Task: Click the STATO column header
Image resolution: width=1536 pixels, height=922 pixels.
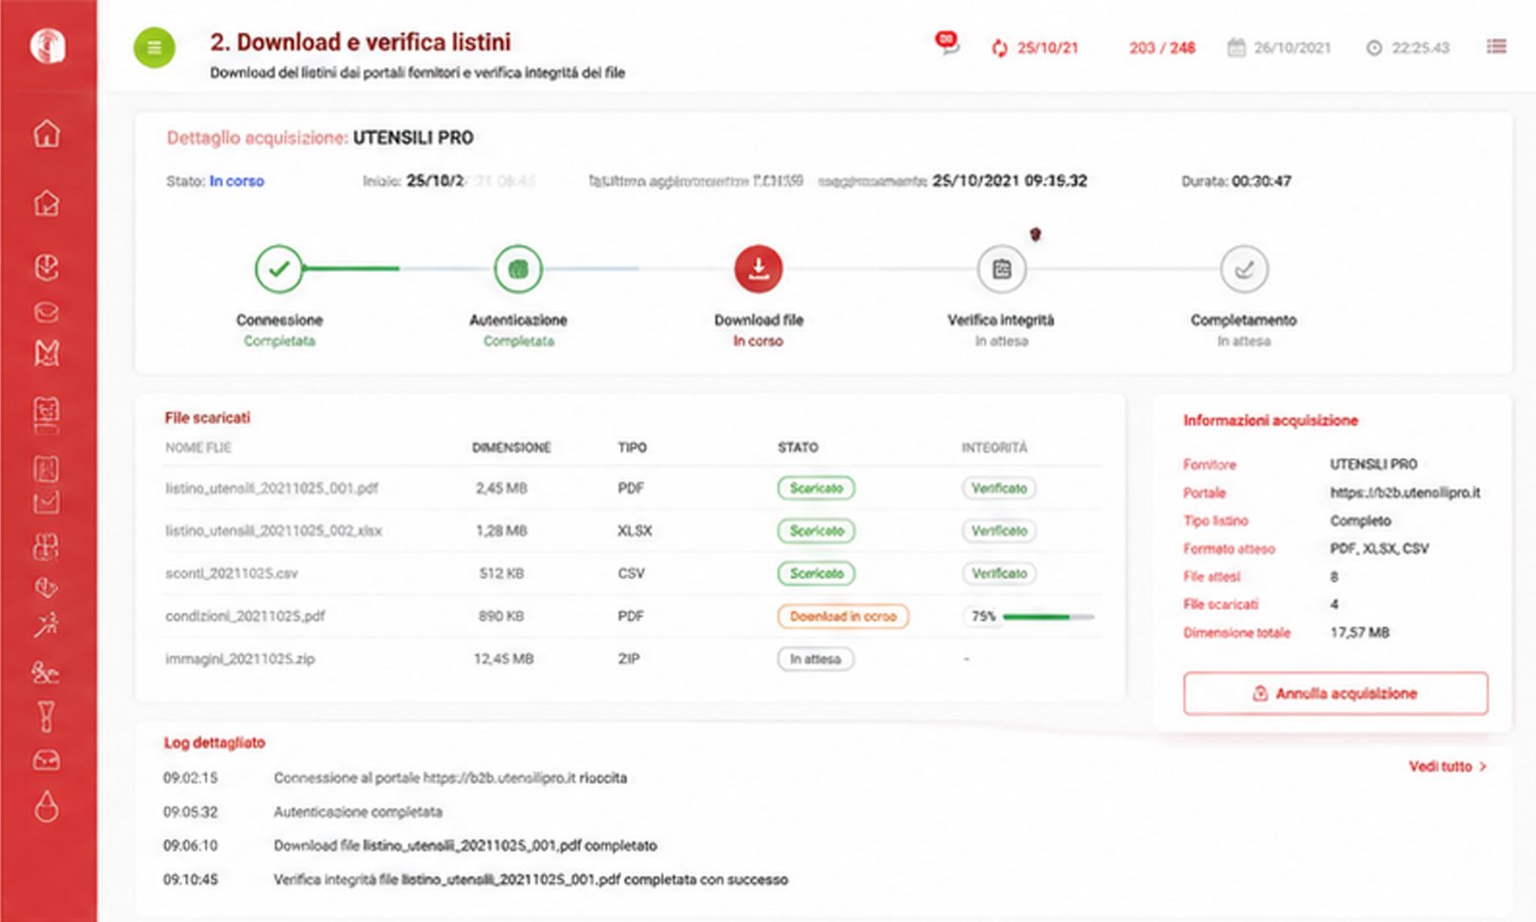Action: pos(798,448)
